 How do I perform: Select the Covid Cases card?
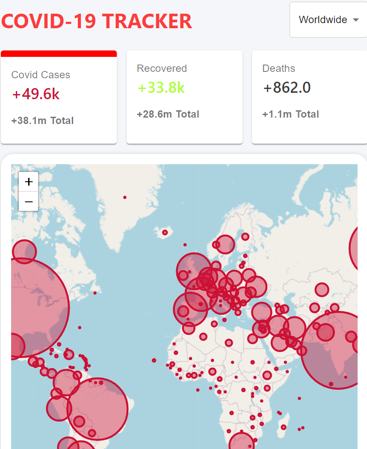click(x=59, y=97)
